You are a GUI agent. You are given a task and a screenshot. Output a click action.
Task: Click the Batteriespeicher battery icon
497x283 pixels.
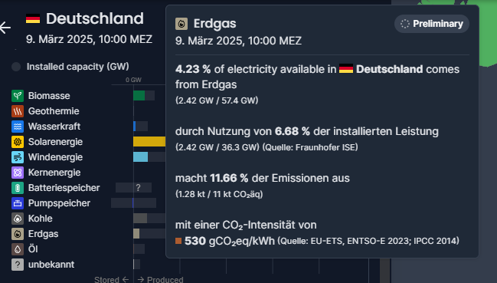[x=18, y=188]
